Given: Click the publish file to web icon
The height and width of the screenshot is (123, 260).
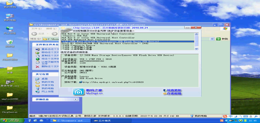Looking at the screenshot, I should [38, 59].
